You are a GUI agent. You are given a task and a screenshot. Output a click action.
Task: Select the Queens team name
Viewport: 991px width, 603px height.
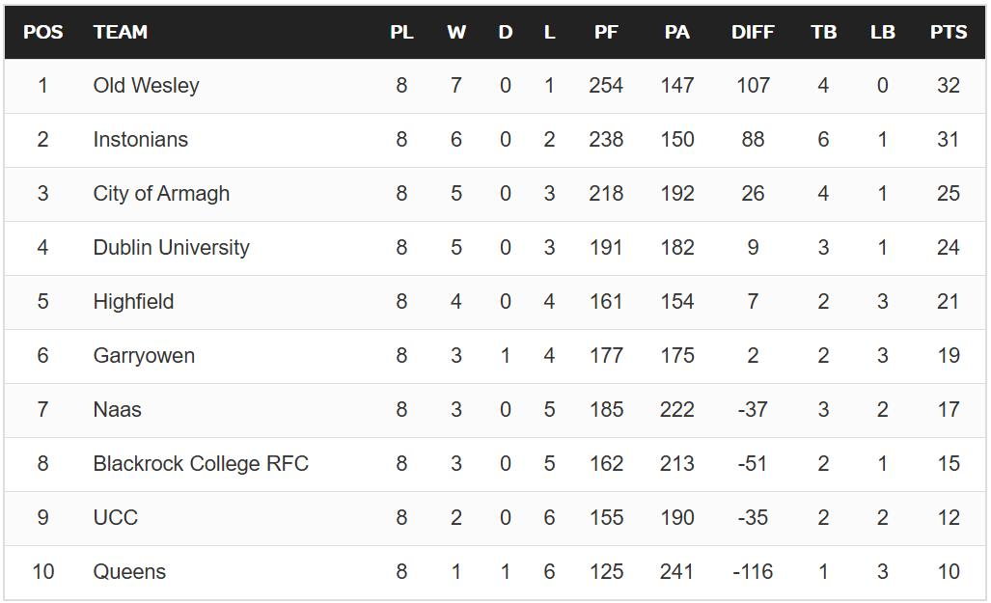pos(129,571)
